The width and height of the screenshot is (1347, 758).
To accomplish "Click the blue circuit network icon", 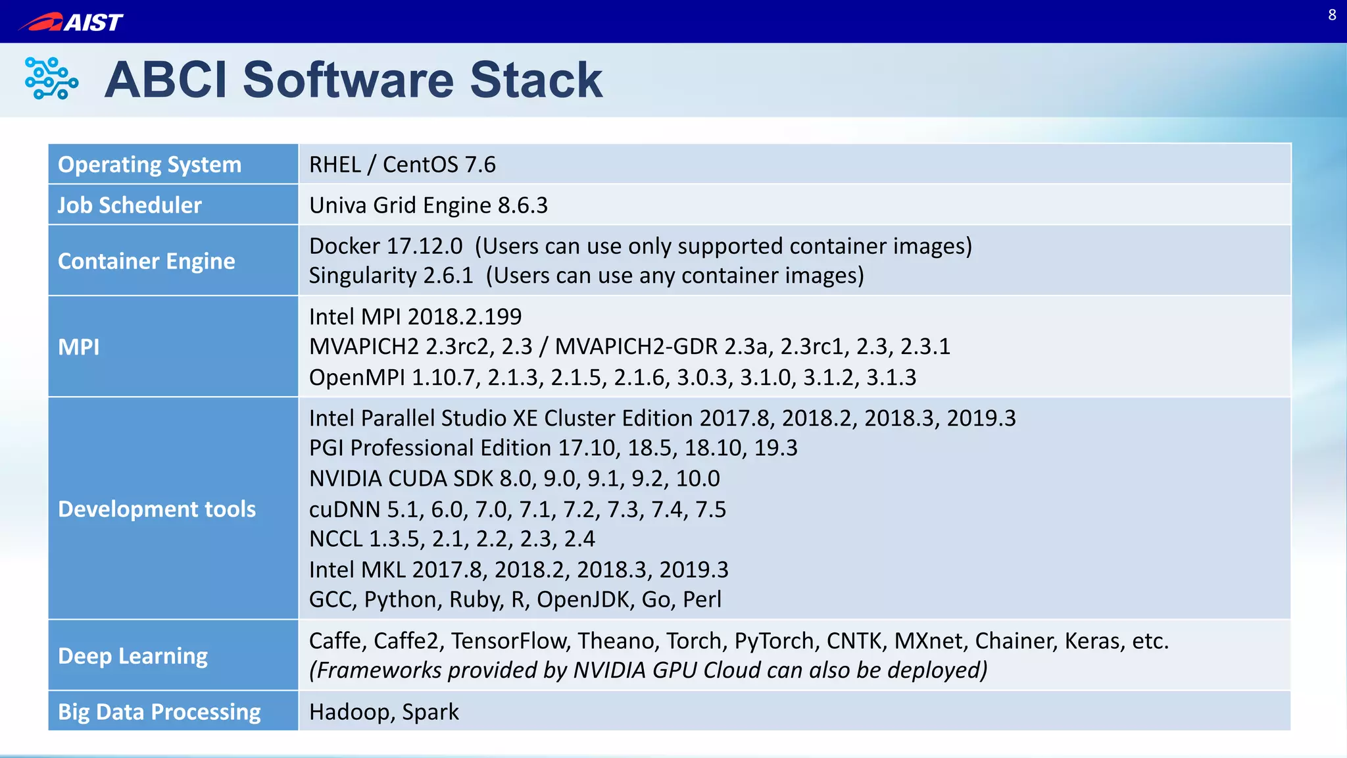I will (x=51, y=79).
